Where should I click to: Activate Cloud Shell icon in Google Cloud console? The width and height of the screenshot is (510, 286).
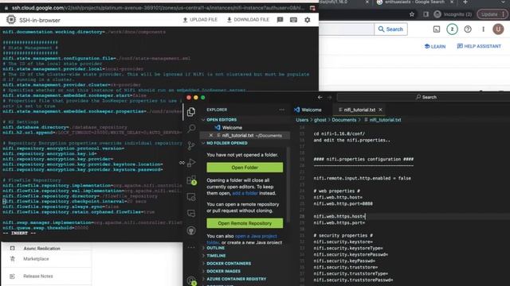(x=437, y=29)
